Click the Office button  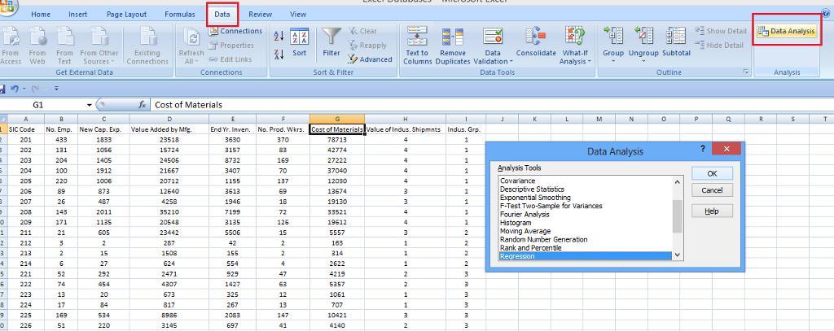(x=7, y=6)
